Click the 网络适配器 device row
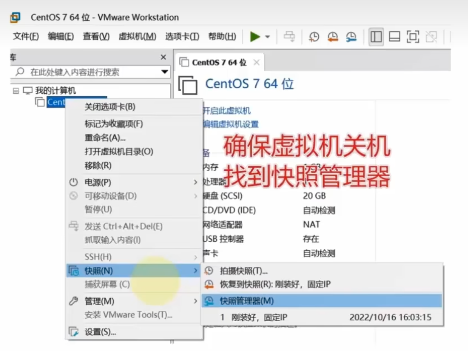468x351 pixels. (262, 225)
